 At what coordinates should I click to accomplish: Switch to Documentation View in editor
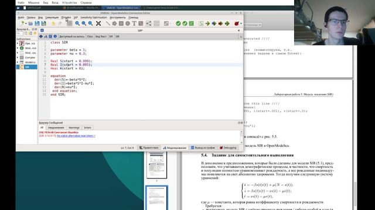tap(55, 36)
